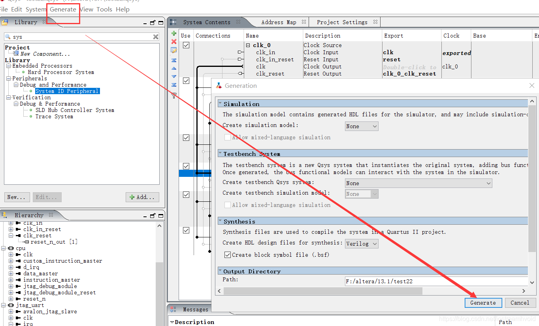Click the jtag_uart module chip icon in Hierarchy
Image resolution: width=539 pixels, height=326 pixels.
click(x=11, y=305)
